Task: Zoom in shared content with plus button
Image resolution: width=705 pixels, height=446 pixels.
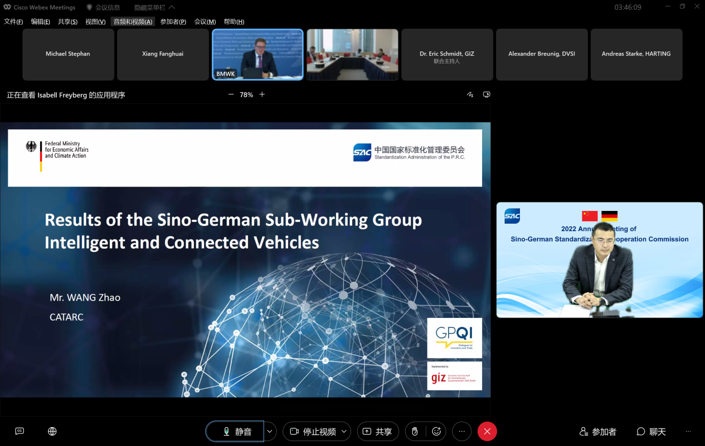Action: point(262,95)
